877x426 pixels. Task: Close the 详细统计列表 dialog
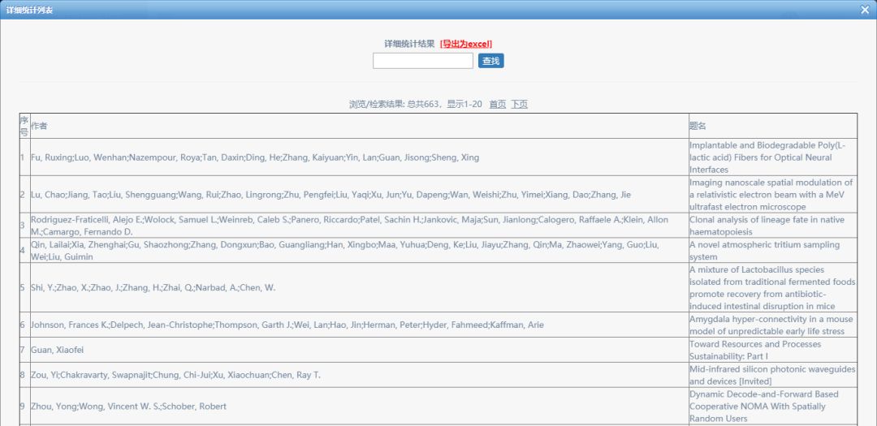point(866,9)
